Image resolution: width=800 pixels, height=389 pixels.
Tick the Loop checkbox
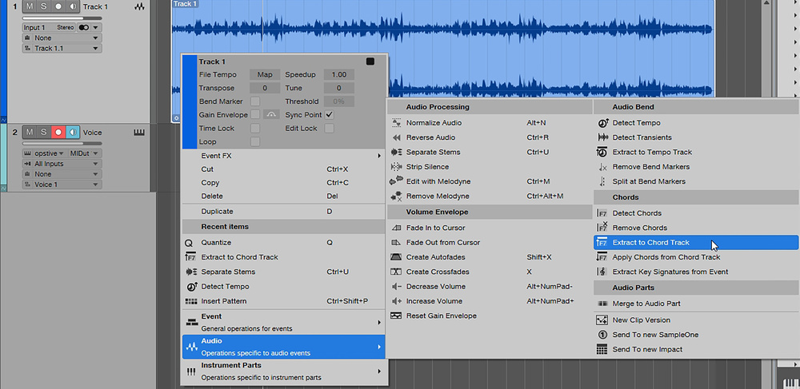(x=255, y=141)
